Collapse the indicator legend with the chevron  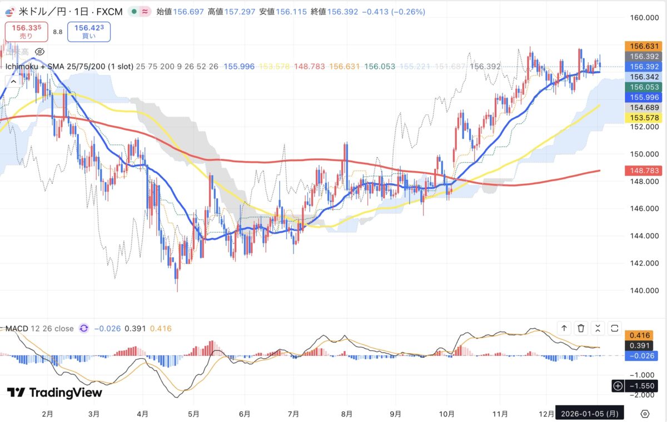[x=14, y=81]
